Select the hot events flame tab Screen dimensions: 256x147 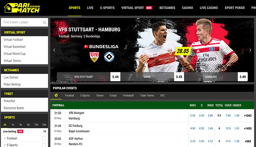[x=56, y=95]
